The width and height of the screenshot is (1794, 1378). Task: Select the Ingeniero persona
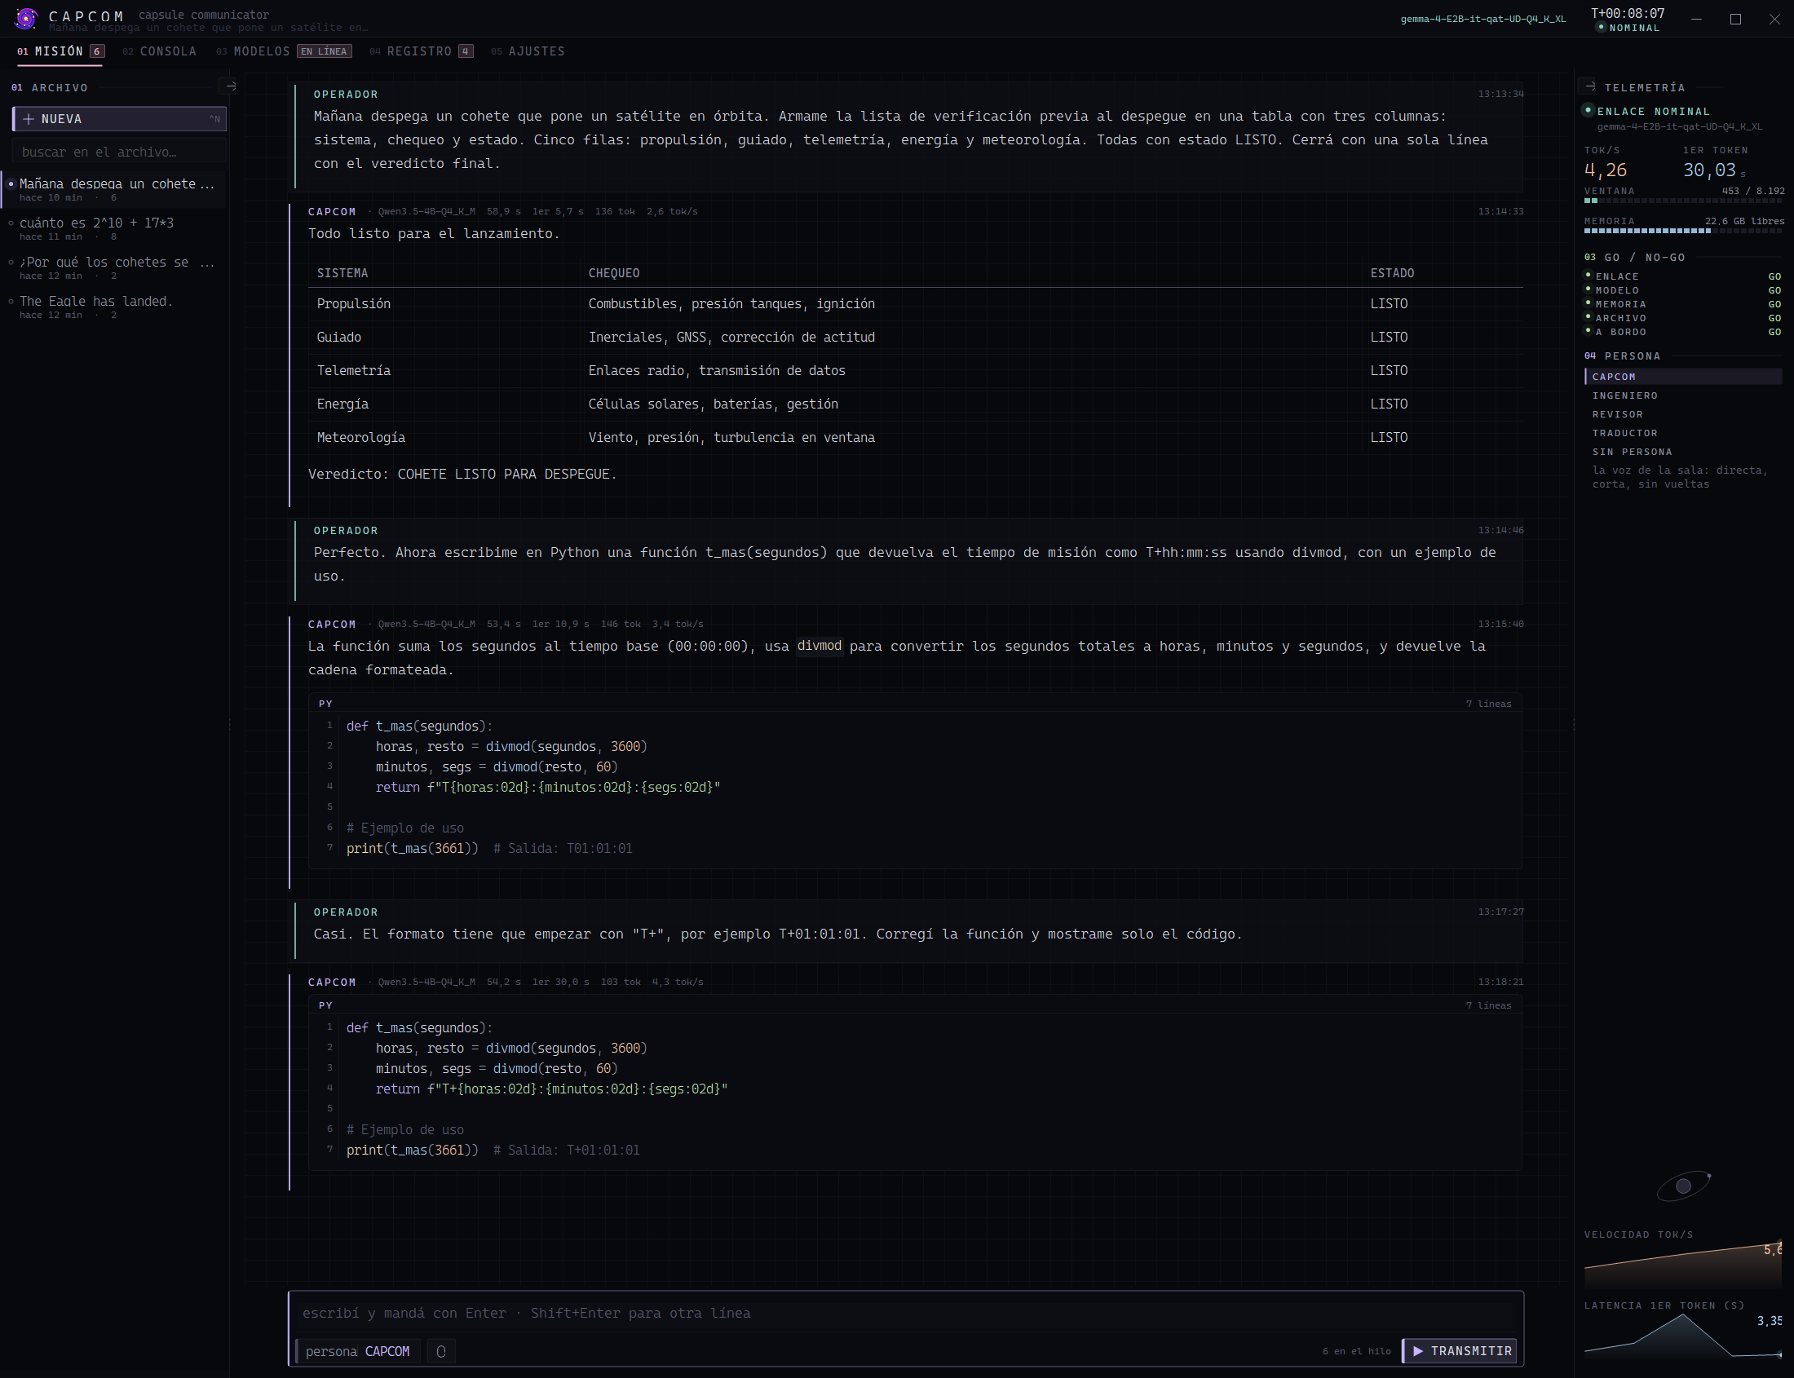click(x=1683, y=395)
